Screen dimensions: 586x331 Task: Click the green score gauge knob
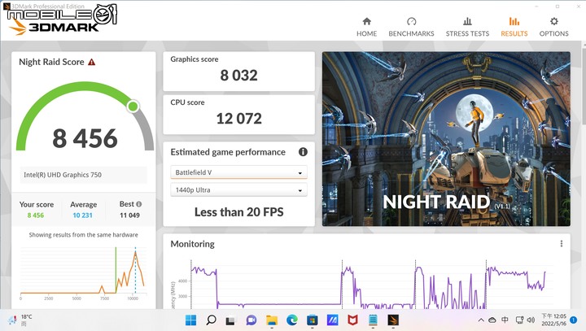point(133,106)
